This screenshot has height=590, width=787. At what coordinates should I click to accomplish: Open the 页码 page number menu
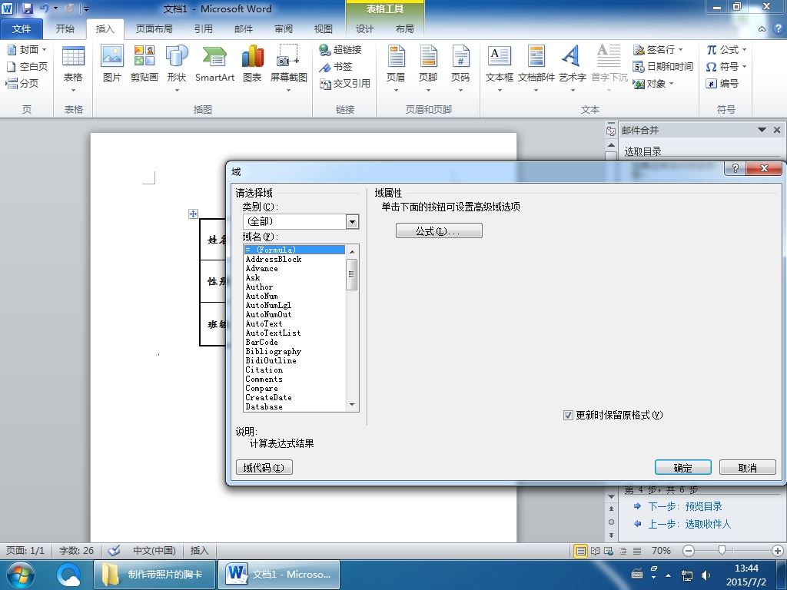click(460, 68)
